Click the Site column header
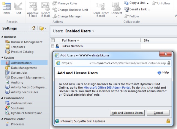The height and width of the screenshot is (129, 177). [146, 40]
